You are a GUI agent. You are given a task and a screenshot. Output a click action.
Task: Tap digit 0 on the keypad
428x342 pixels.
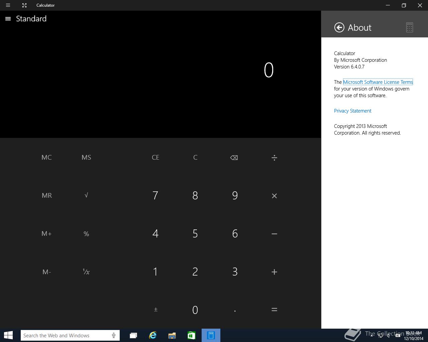pos(195,310)
